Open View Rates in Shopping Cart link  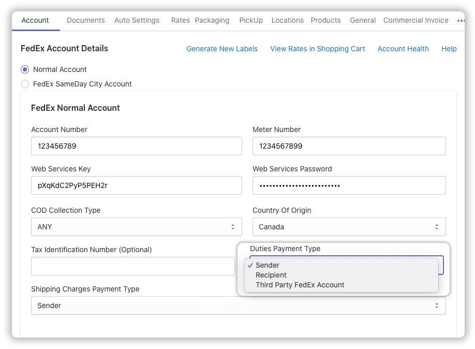coord(318,49)
